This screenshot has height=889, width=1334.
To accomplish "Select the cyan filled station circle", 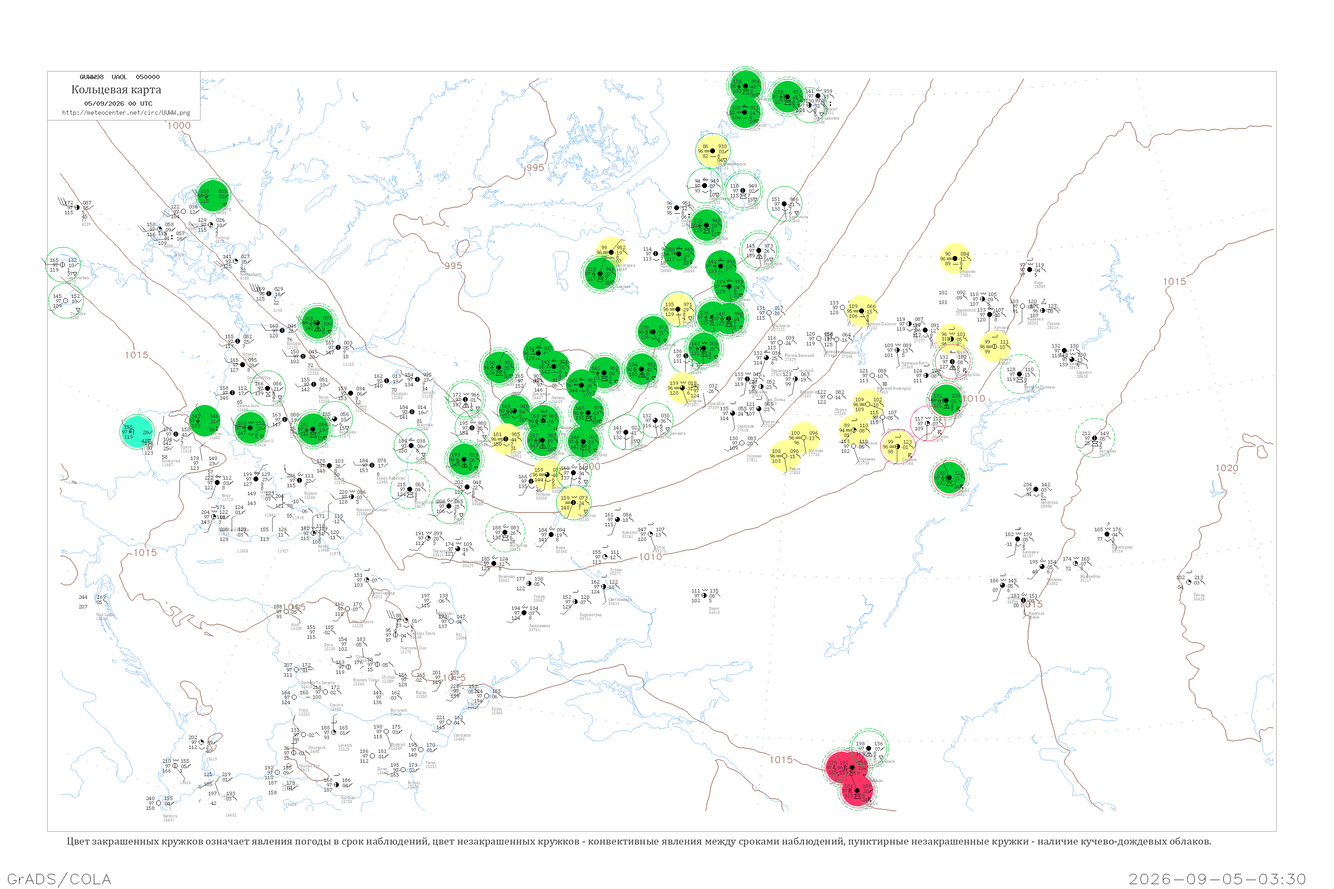I will point(137,432).
